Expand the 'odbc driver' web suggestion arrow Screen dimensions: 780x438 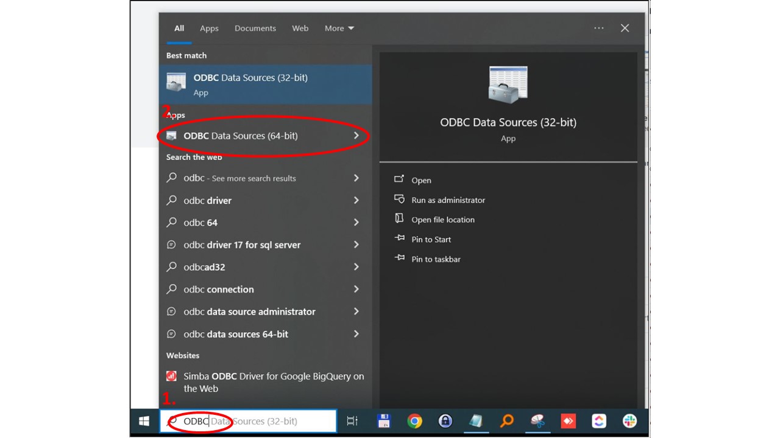pos(356,200)
